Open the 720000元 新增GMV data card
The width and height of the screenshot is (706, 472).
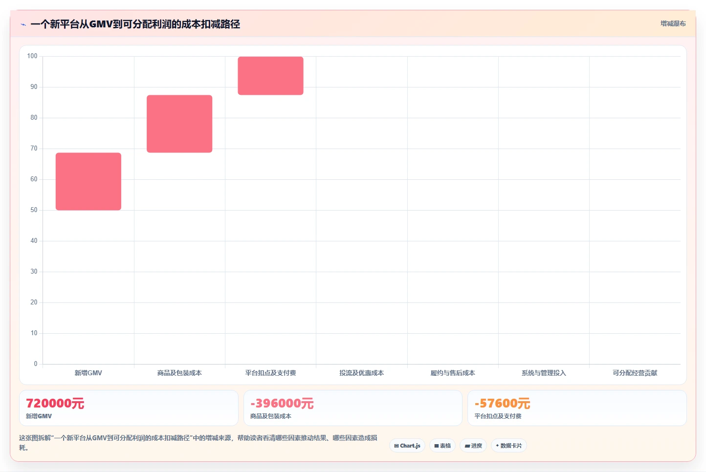[x=129, y=408]
